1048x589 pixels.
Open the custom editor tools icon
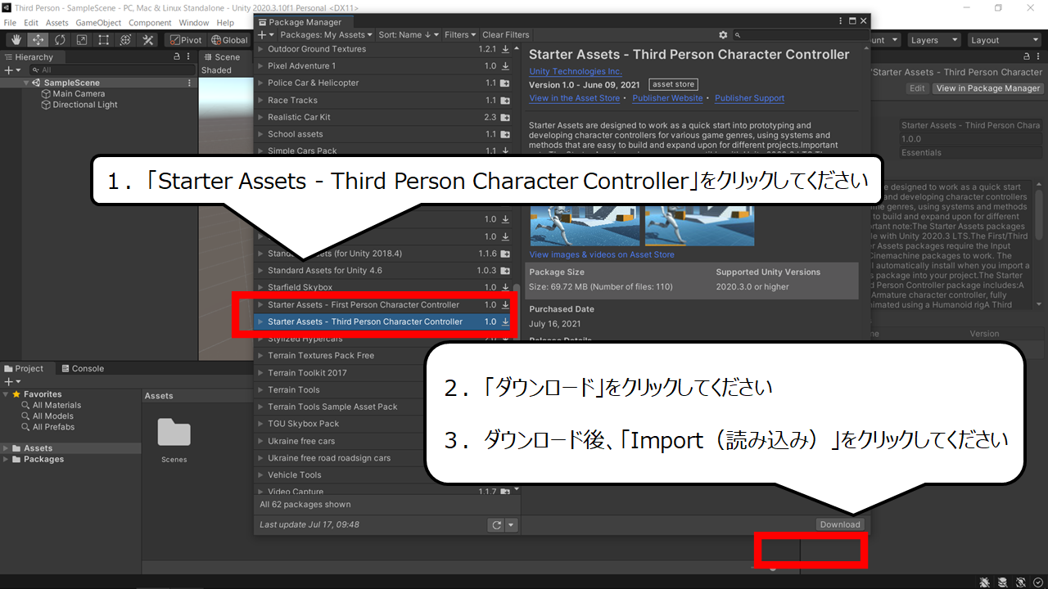148,40
